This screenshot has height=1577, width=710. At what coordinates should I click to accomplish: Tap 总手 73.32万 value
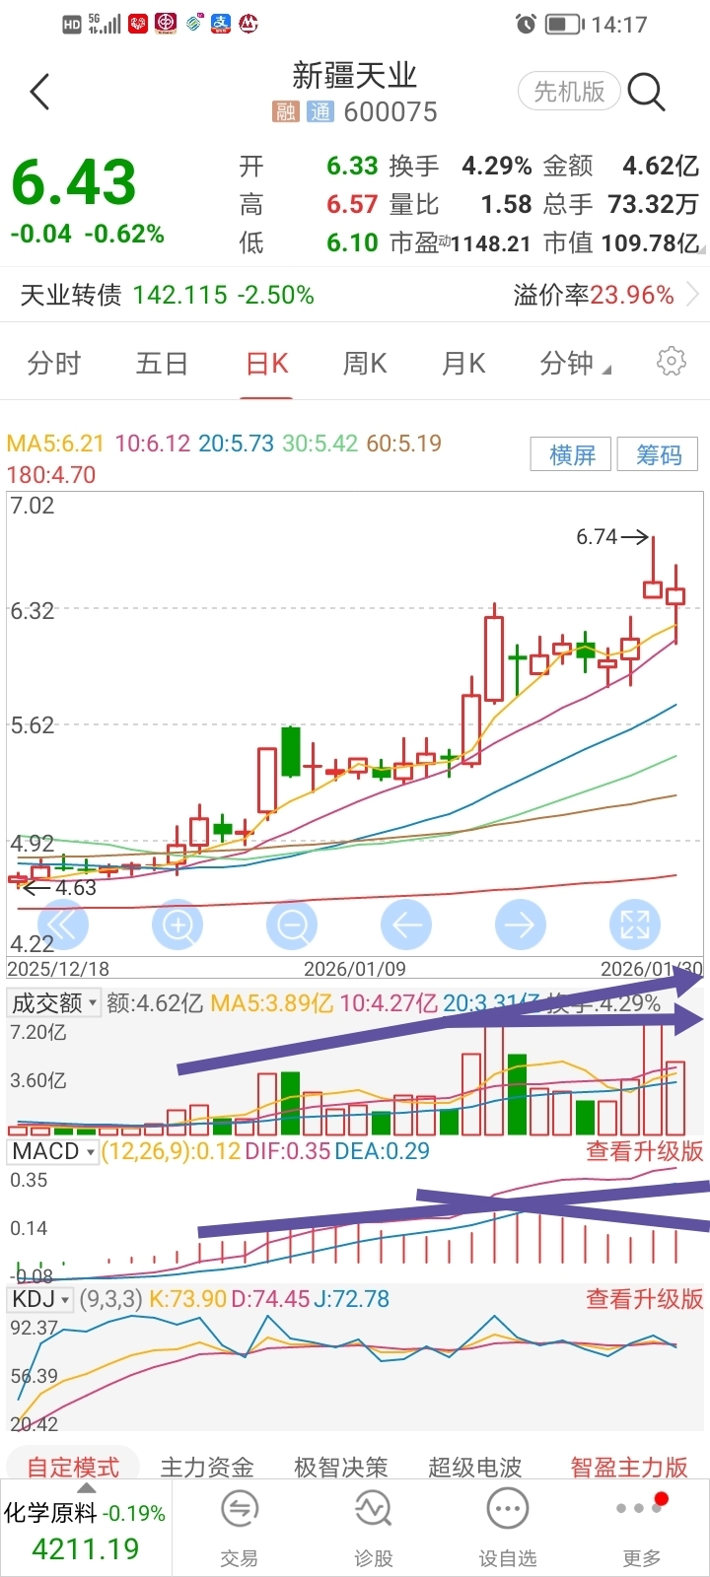(x=621, y=204)
